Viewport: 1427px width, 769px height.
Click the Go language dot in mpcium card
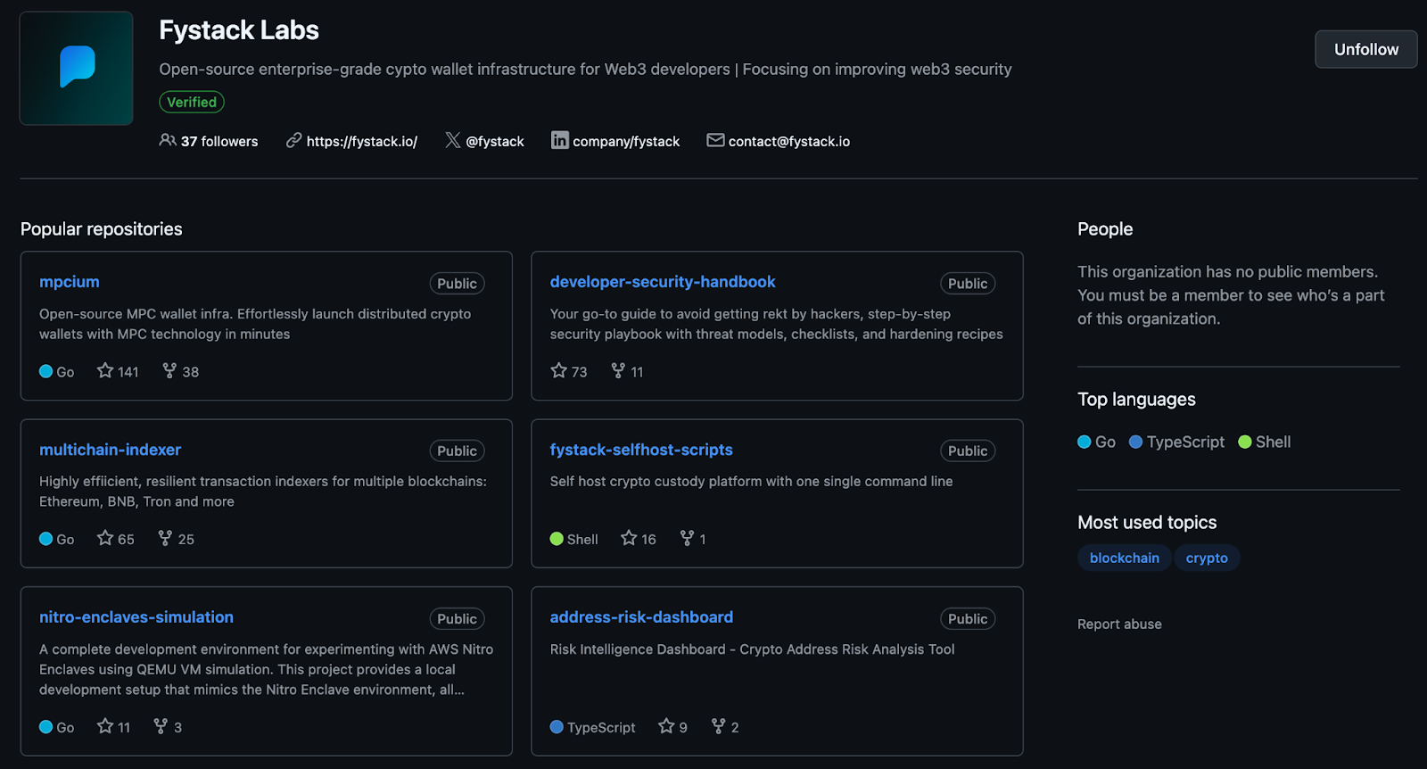point(46,371)
